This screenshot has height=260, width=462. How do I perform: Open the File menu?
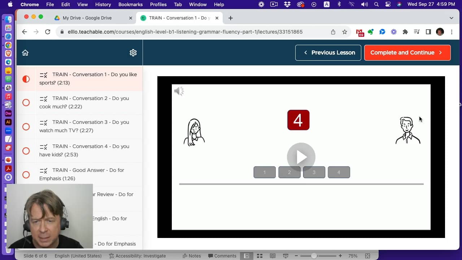(x=50, y=4)
